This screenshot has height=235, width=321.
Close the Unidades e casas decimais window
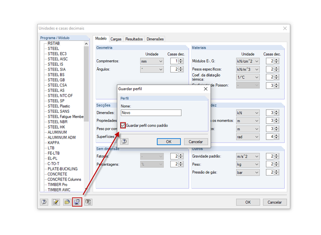[x=285, y=28]
